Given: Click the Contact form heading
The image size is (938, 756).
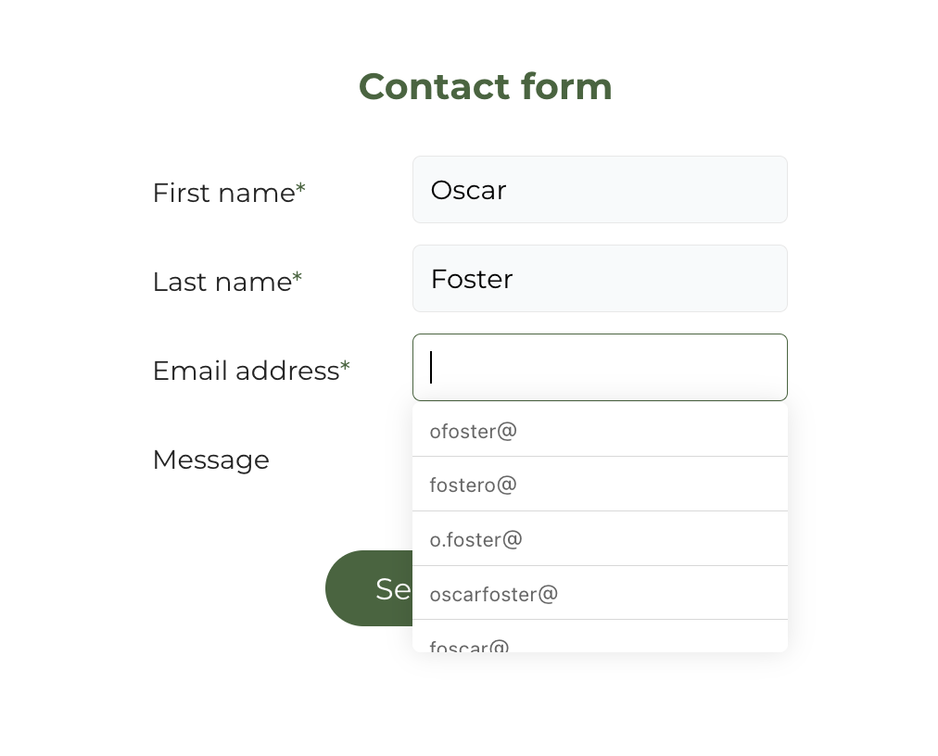Looking at the screenshot, I should click(485, 87).
